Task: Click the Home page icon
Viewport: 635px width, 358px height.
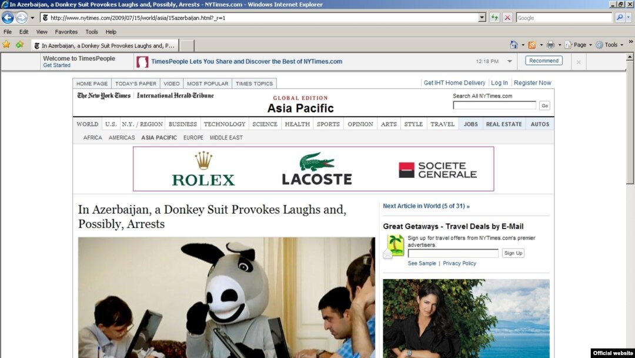Action: pos(513,45)
